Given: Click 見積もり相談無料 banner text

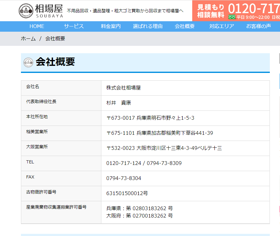Looking at the screenshot, I should coord(211,11).
